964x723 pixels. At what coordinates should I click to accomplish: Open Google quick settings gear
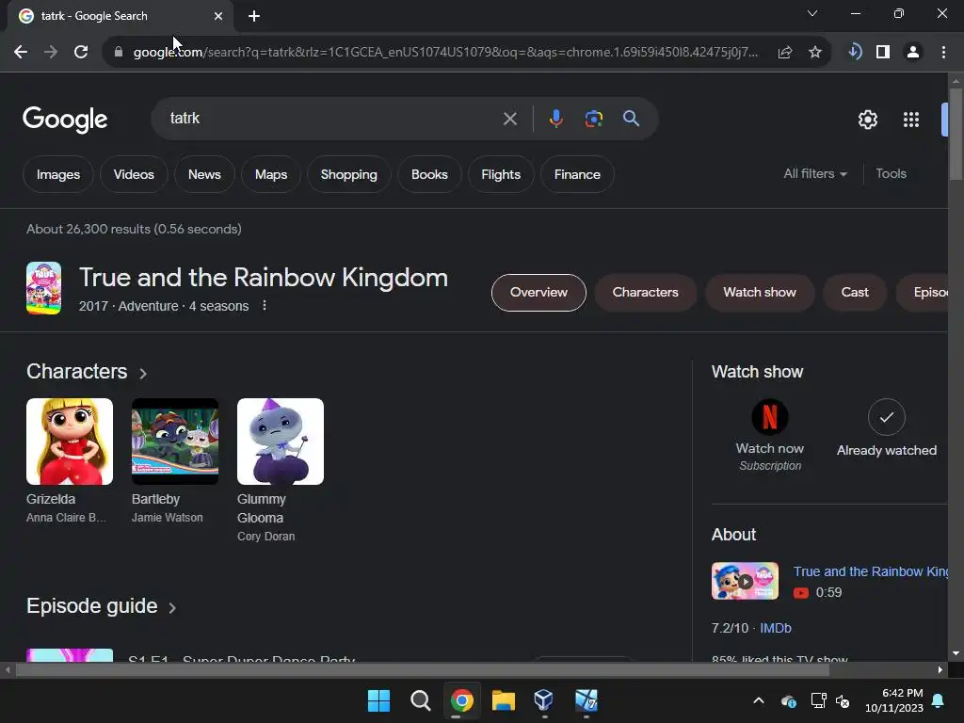coord(867,120)
